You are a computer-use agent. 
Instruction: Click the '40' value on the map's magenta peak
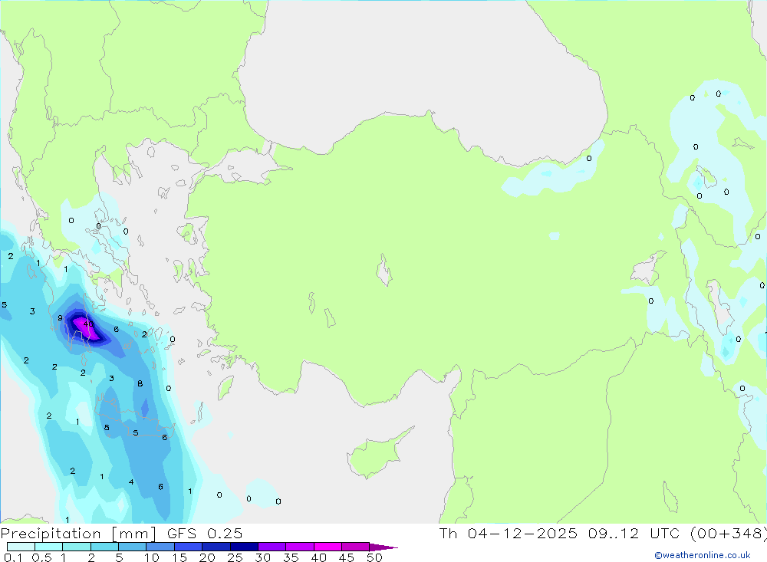point(88,324)
